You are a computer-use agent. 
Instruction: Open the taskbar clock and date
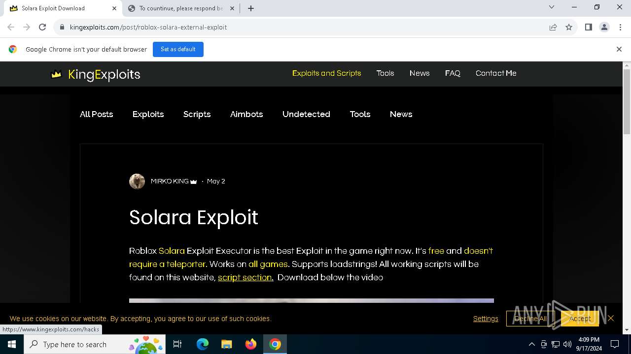(x=589, y=344)
